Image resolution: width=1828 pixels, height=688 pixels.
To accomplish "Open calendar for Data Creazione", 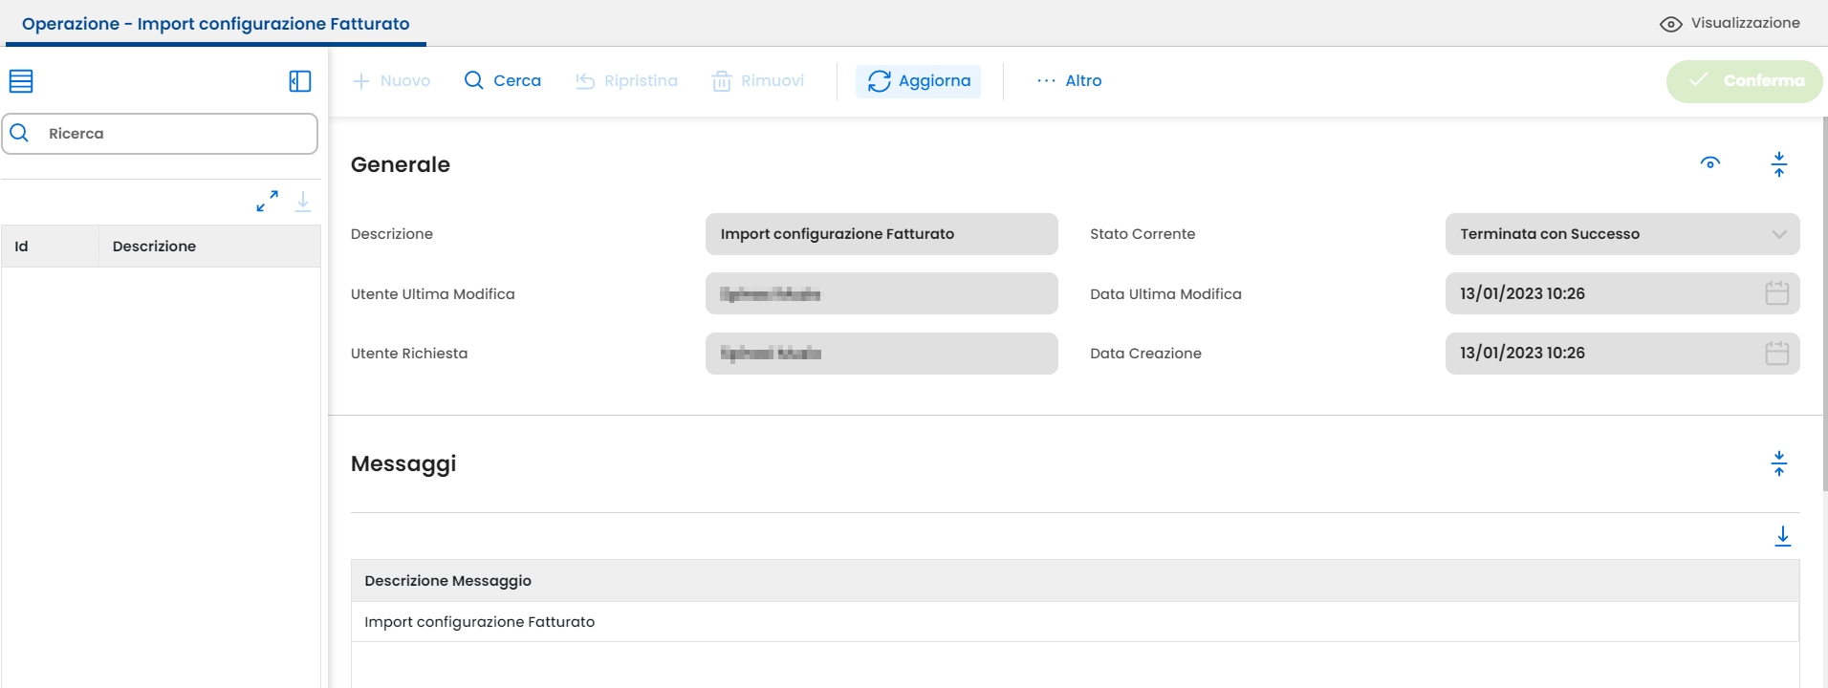I will click(x=1776, y=354).
